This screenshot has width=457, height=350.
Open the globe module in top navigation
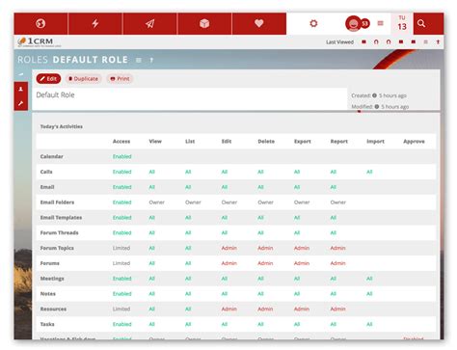40,23
